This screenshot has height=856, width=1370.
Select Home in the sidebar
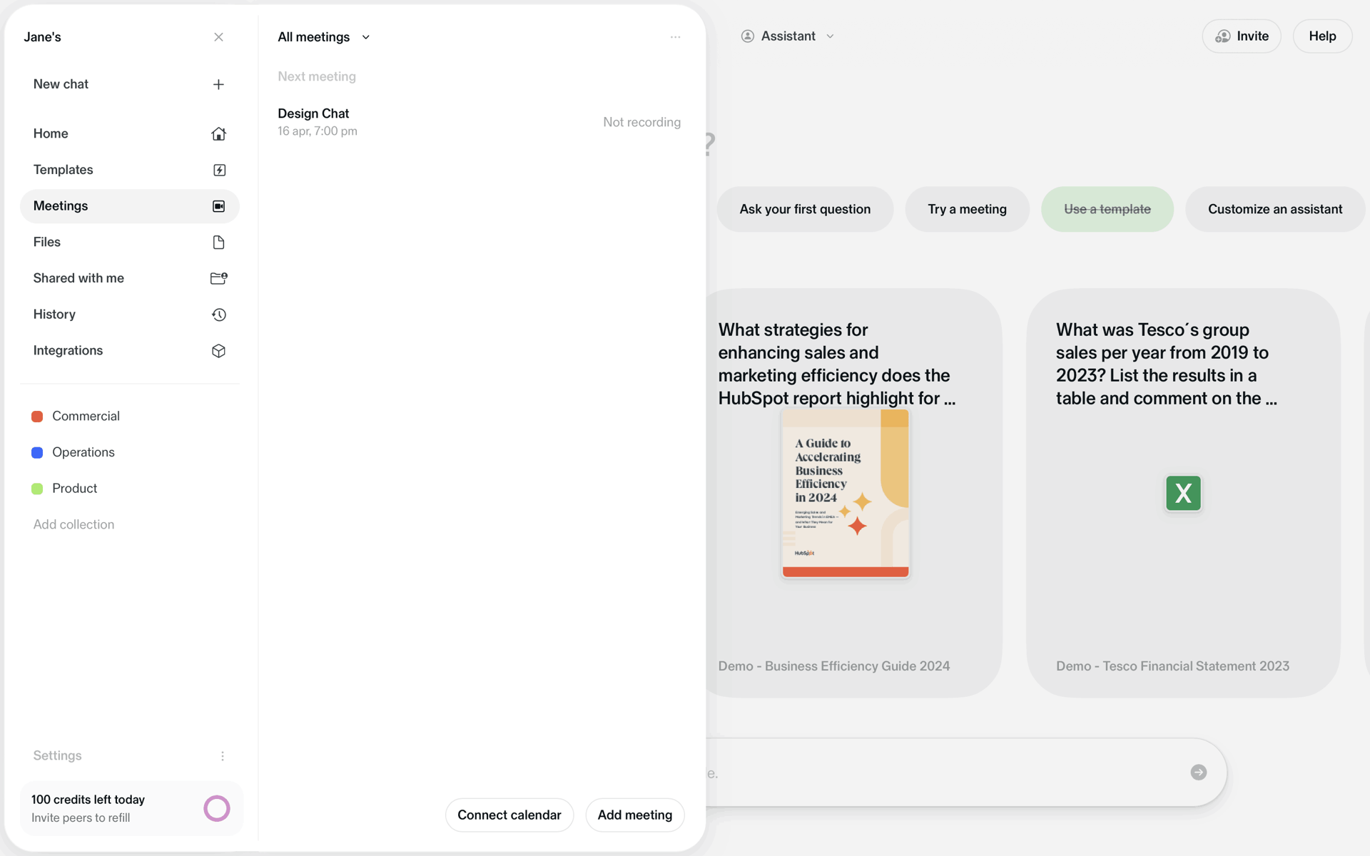coord(130,133)
